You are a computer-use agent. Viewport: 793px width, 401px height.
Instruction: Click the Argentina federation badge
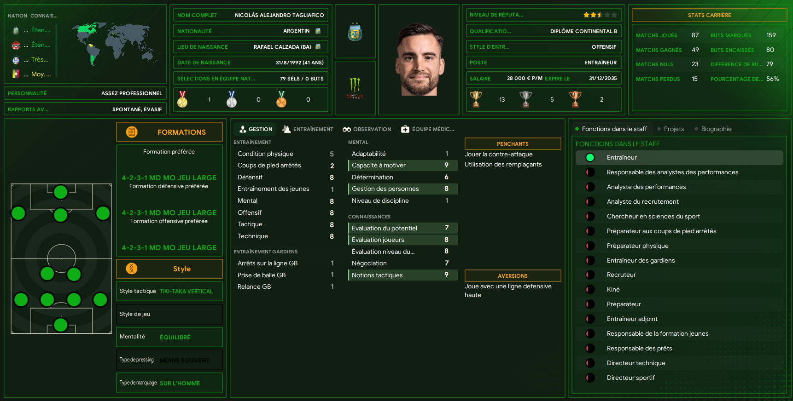355,32
